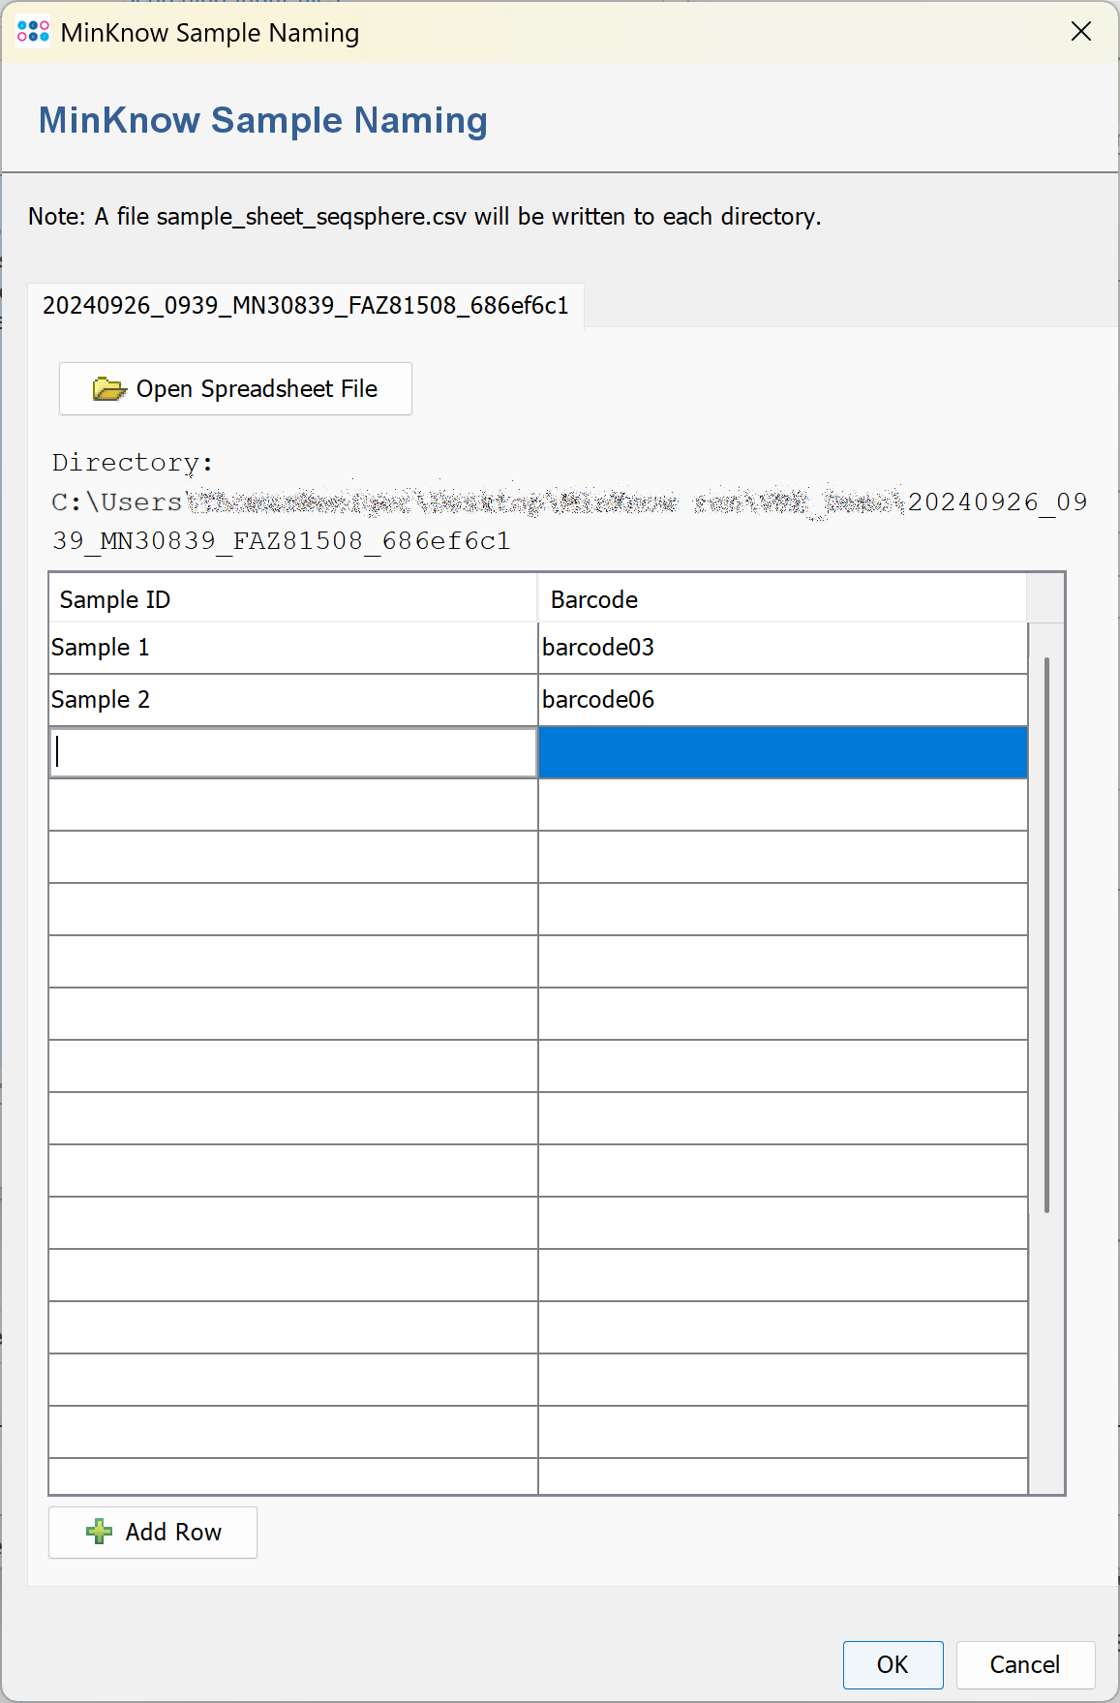The image size is (1120, 1703).
Task: Click the active Sample ID edit field
Action: [x=292, y=752]
